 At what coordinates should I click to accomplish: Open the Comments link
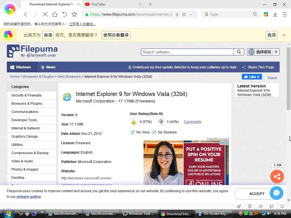tap(192, 122)
